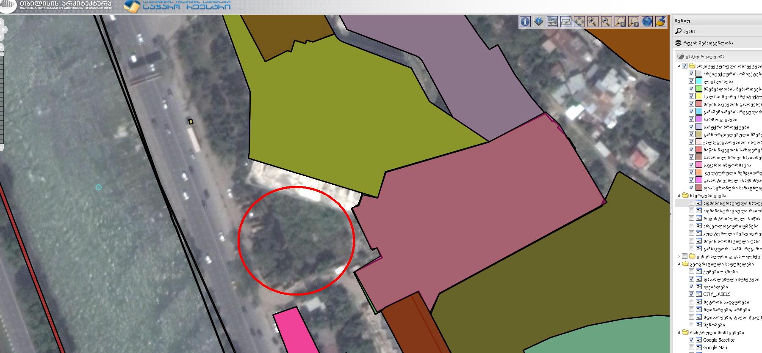Image resolution: width=762 pixels, height=353 pixels.
Task: Click the green swatch of მშენებლობის ნებართვები layer
Action: [699, 89]
